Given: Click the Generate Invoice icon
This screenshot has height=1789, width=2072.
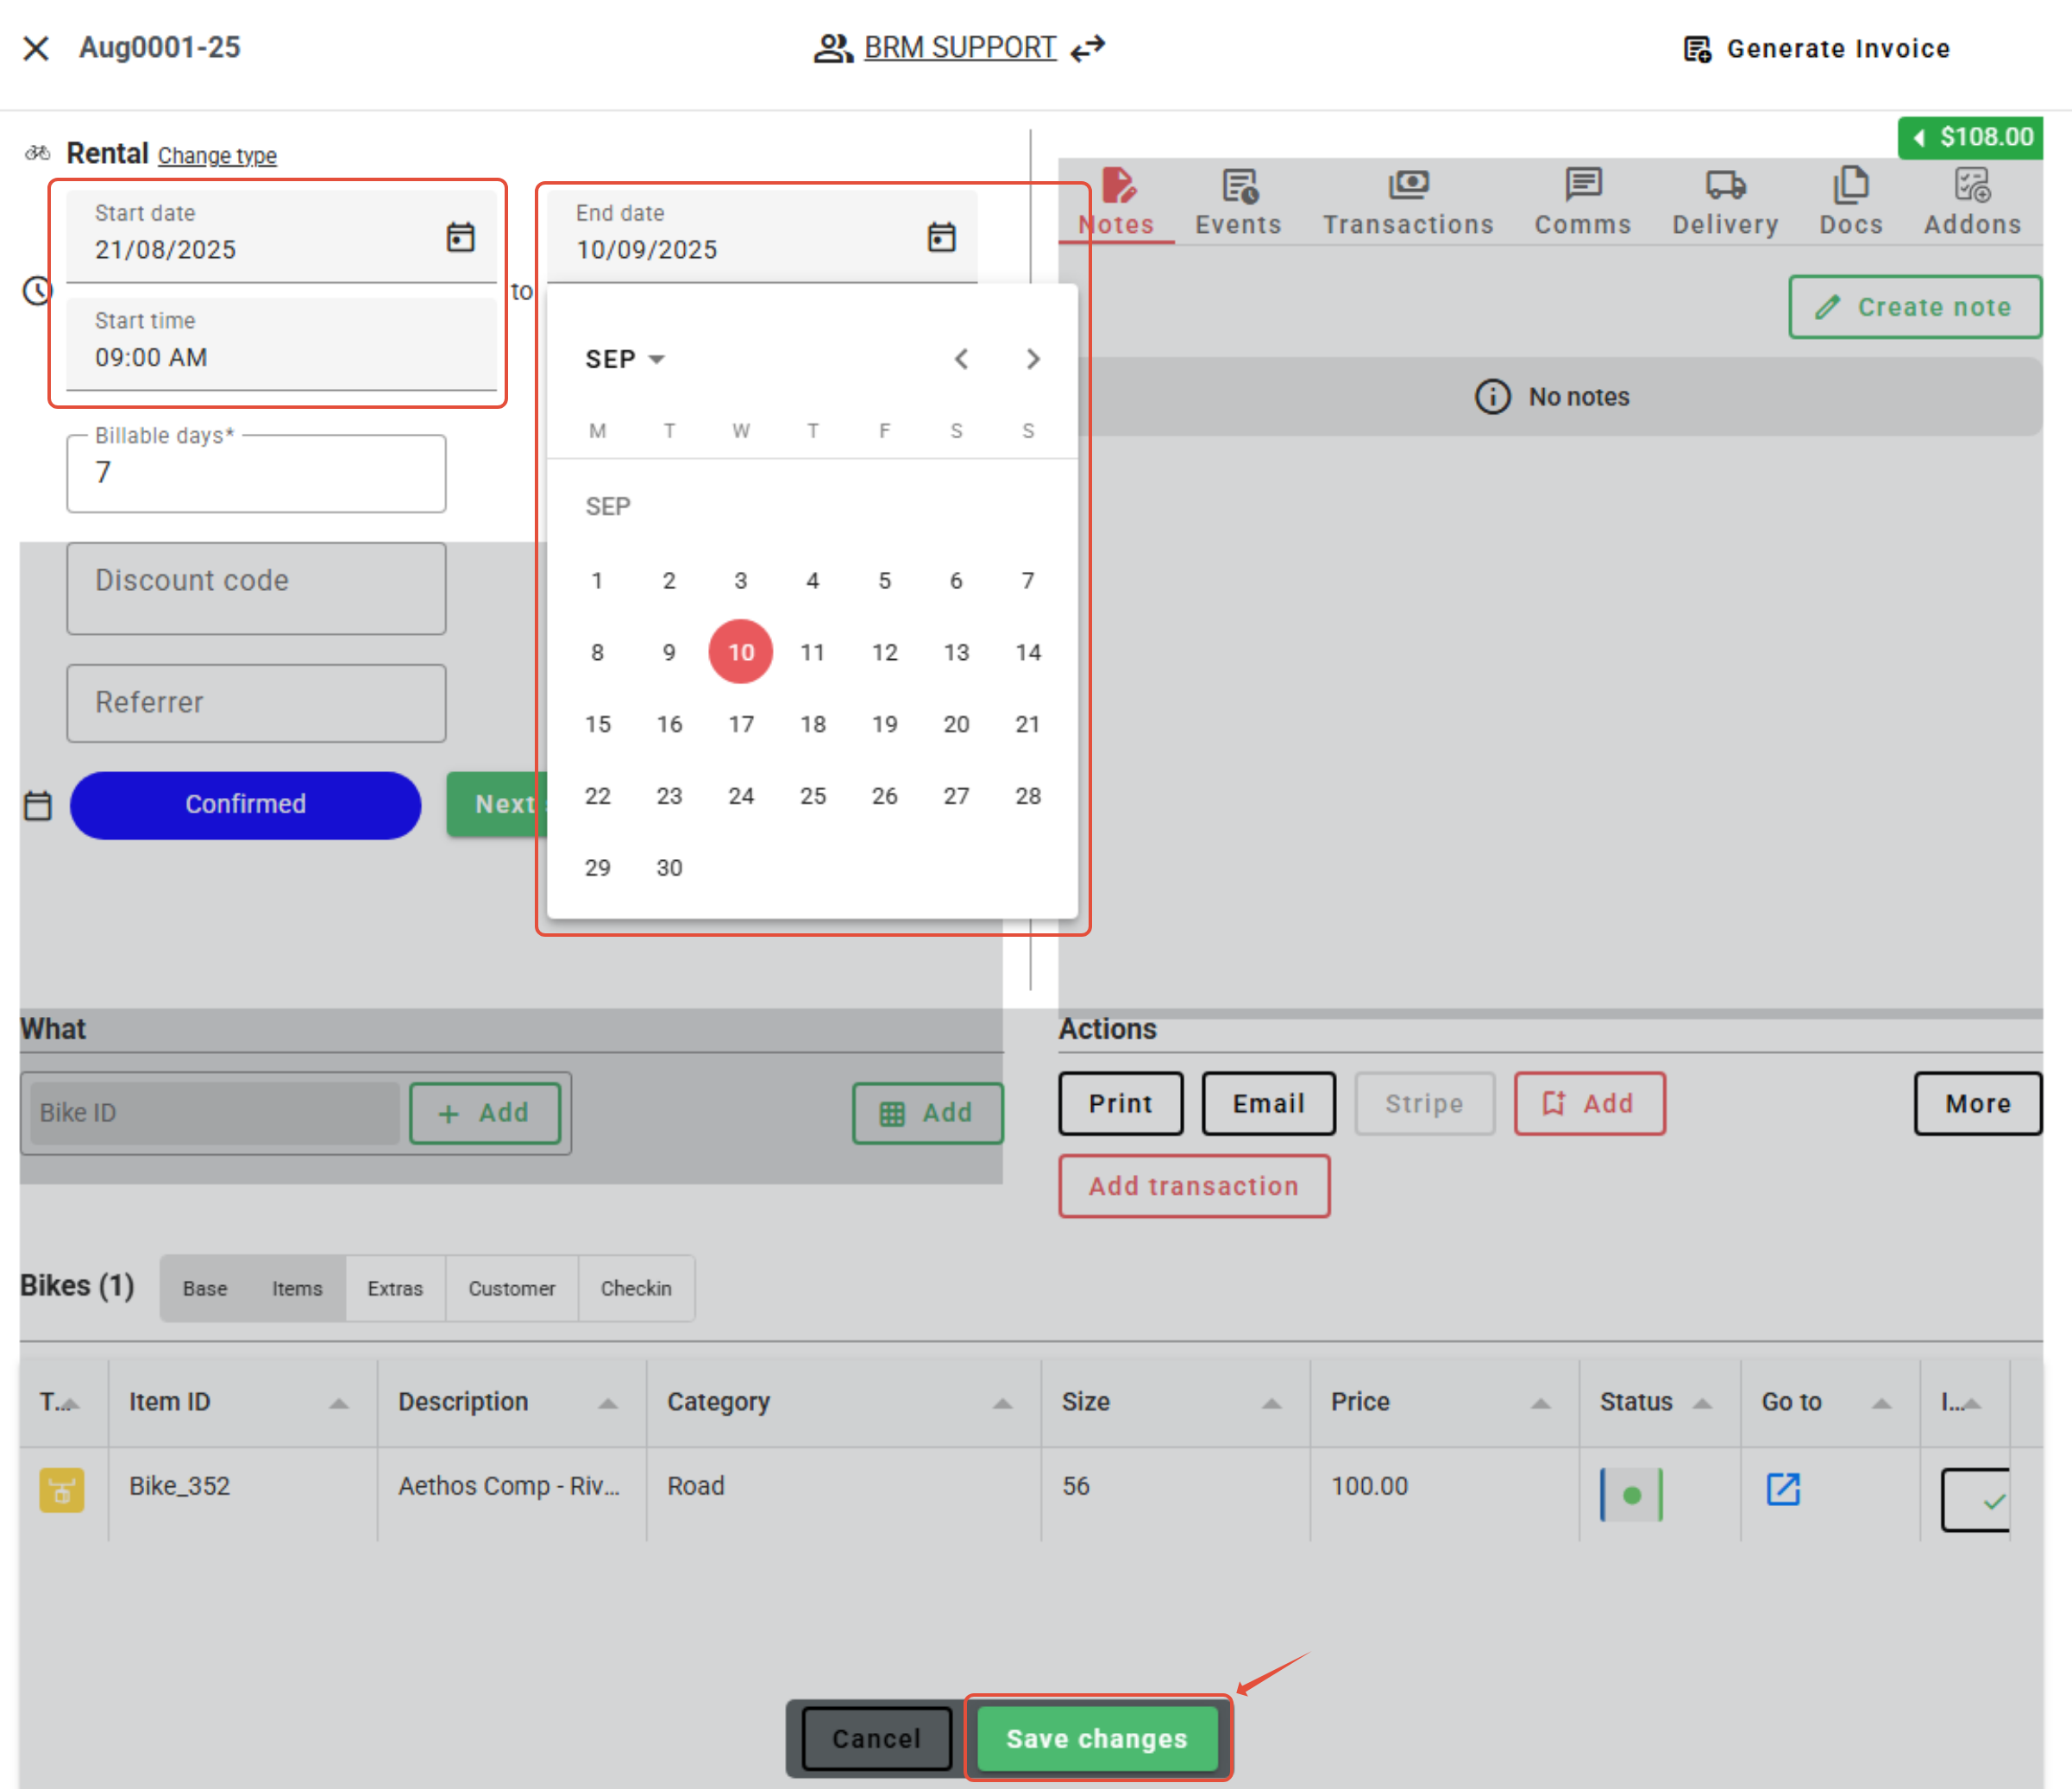Looking at the screenshot, I should pos(1697,49).
